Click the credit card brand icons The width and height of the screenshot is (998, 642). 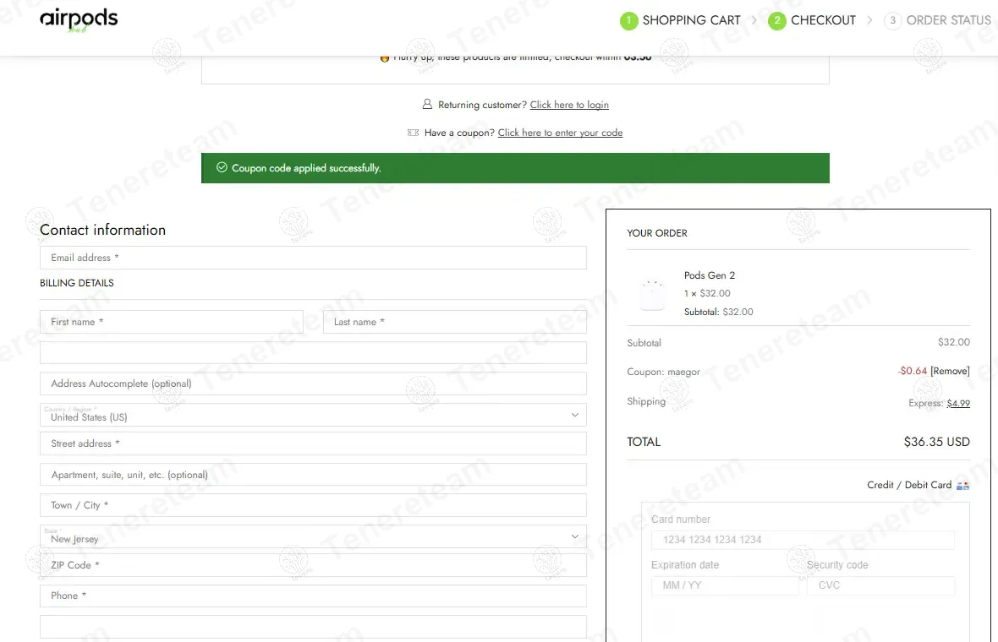coord(963,486)
